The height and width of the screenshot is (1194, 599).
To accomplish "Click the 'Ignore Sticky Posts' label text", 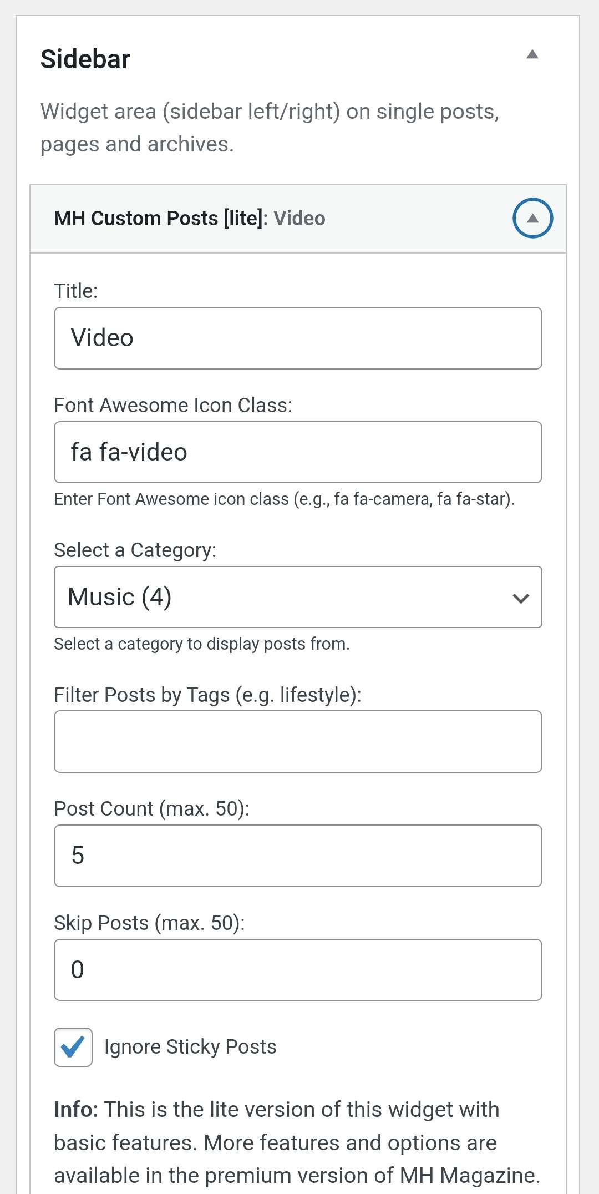I will [190, 1047].
